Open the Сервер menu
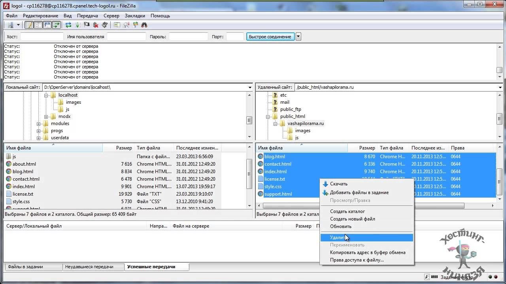This screenshot has width=506, height=284. [111, 16]
